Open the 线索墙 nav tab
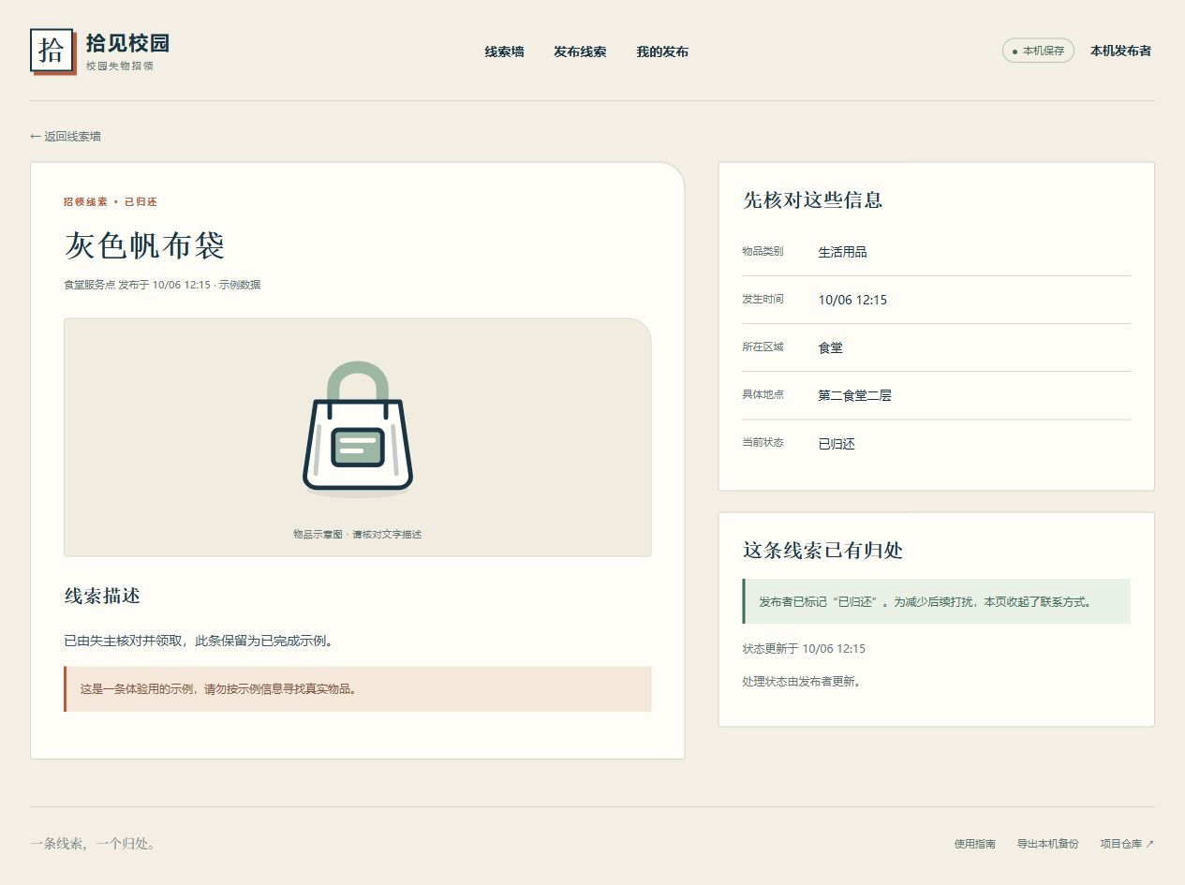Screen dimensions: 1185x885 click(x=504, y=52)
